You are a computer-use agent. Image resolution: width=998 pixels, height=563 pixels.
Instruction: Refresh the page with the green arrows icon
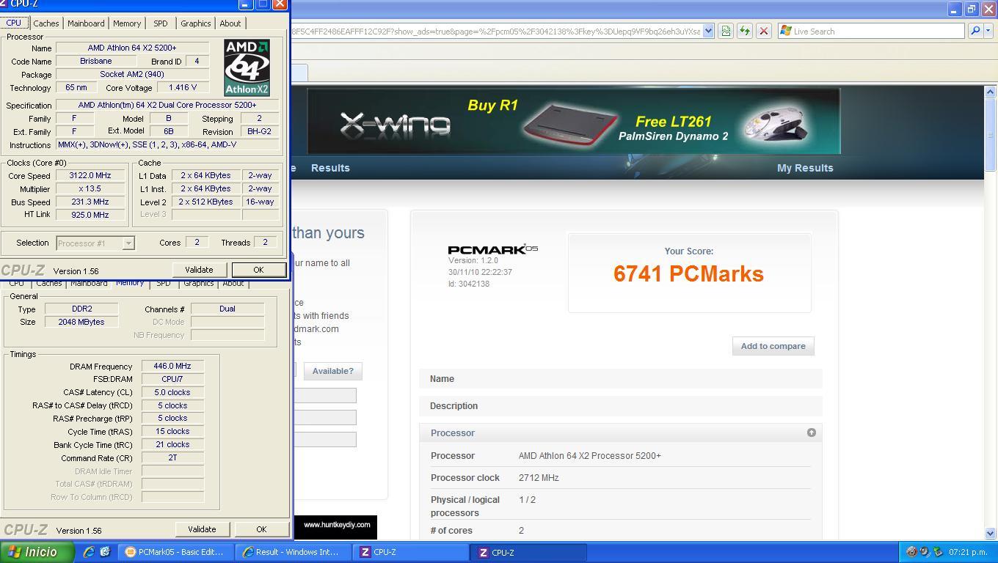745,31
